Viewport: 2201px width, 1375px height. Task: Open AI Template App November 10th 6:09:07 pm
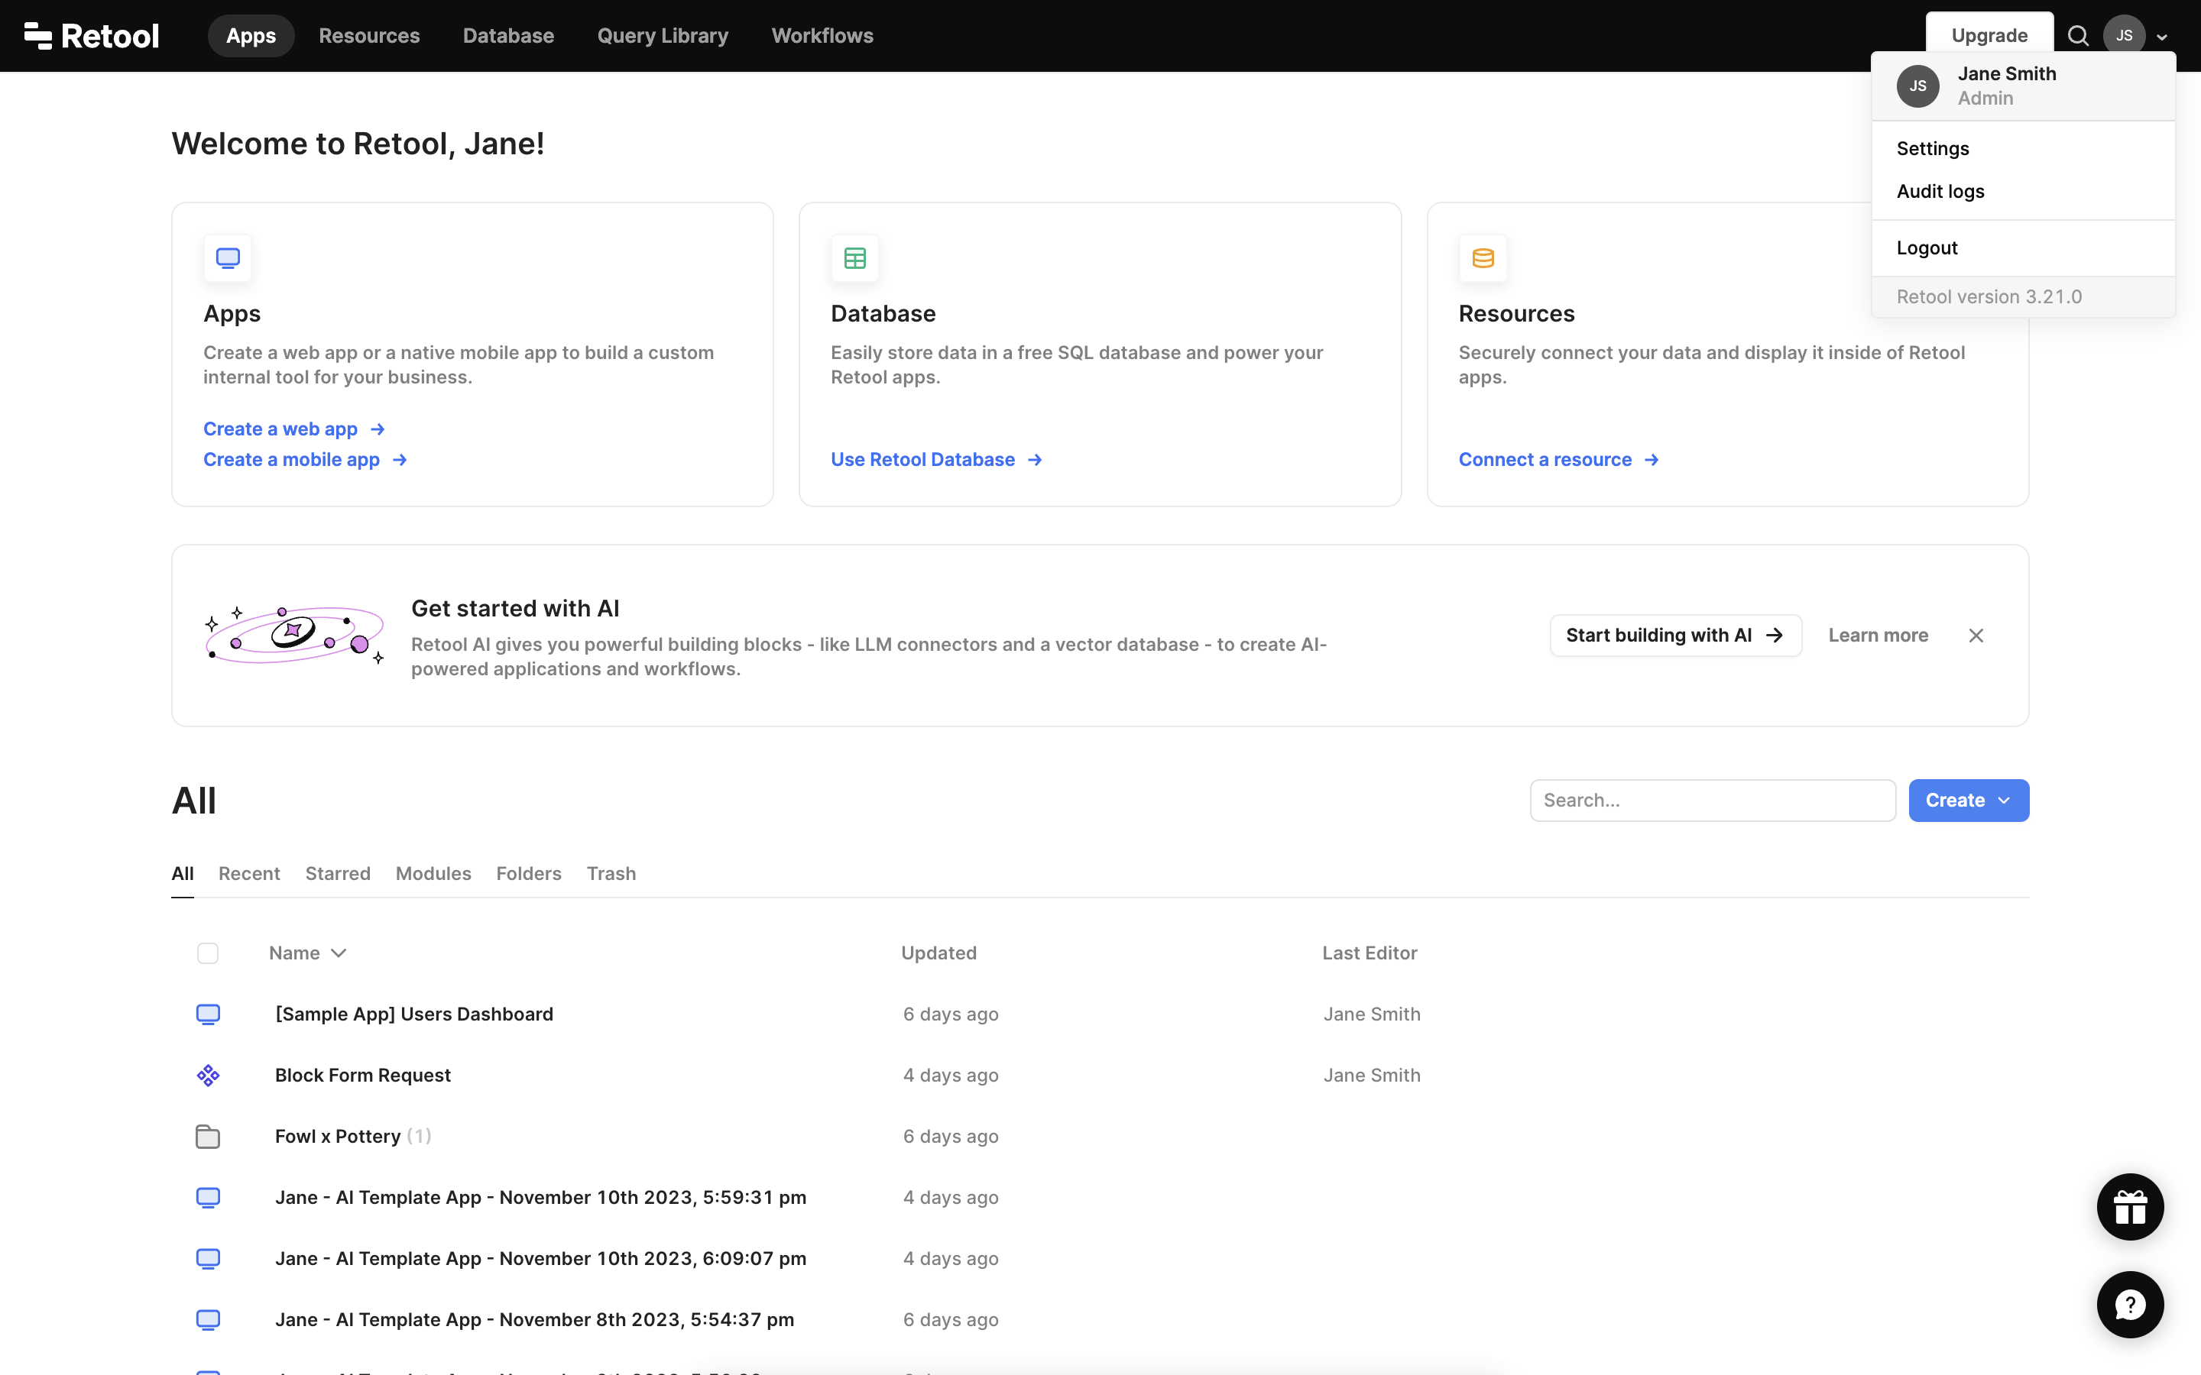pos(540,1259)
